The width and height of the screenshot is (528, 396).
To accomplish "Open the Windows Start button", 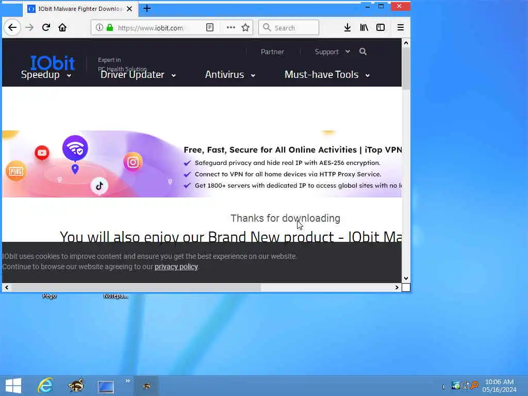I will pyautogui.click(x=13, y=386).
